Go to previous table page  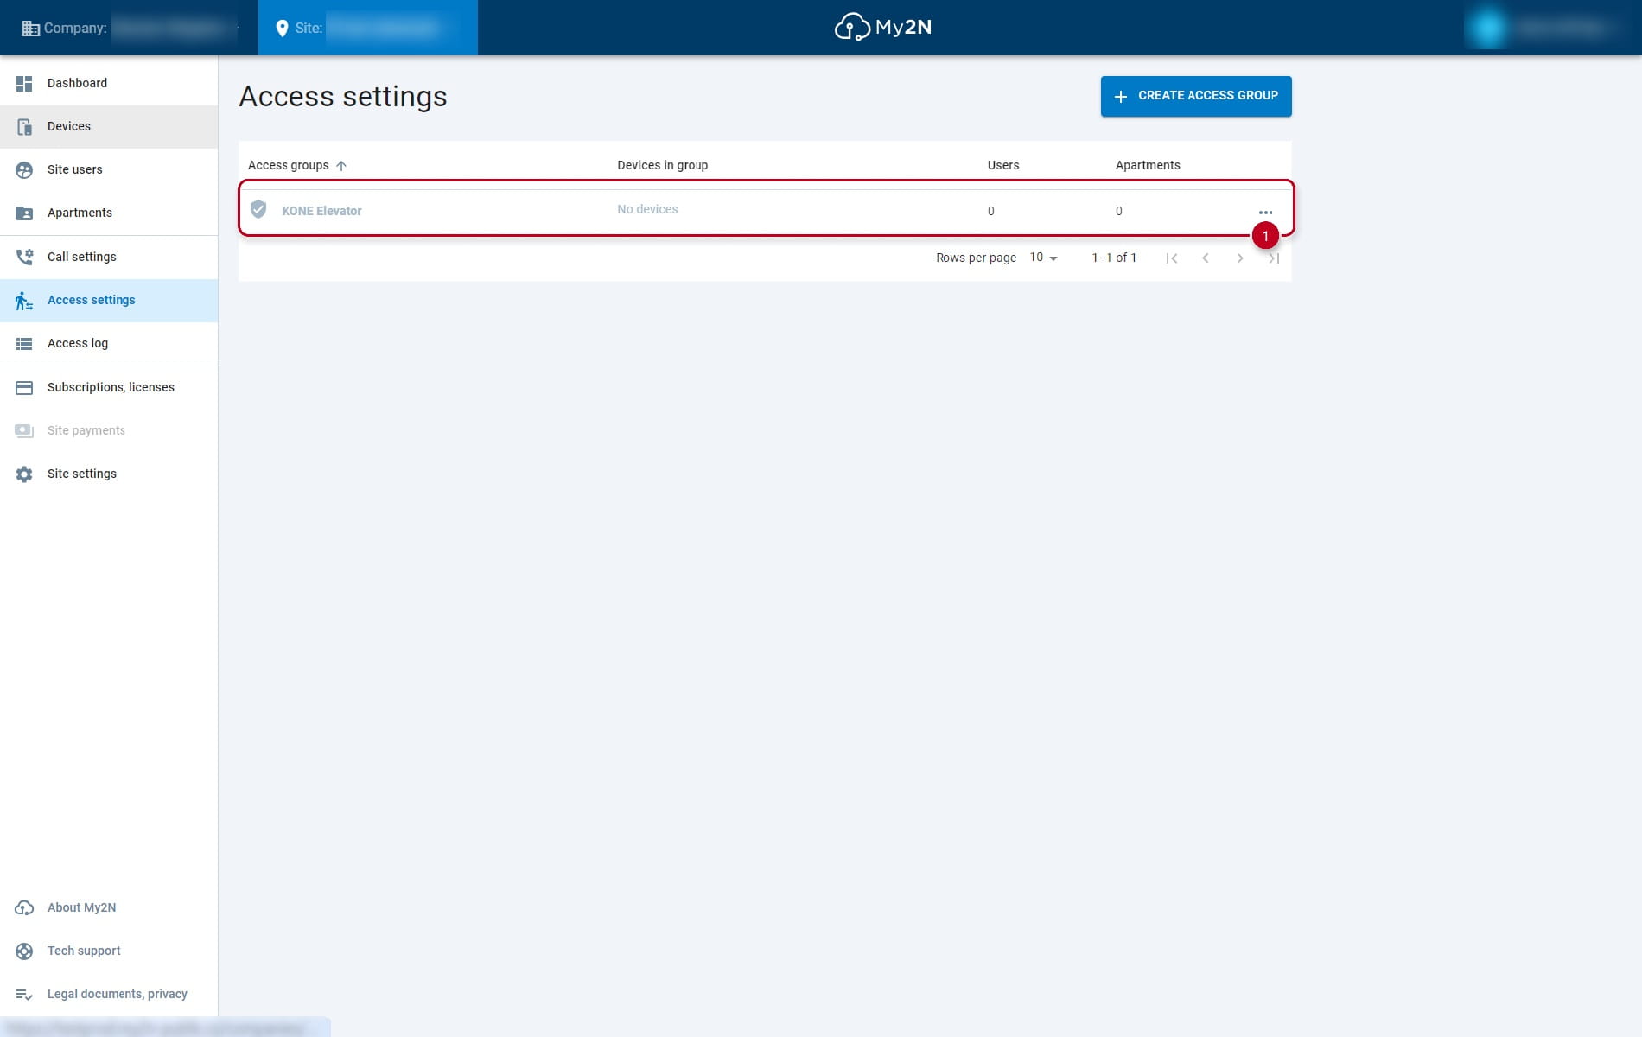tap(1206, 258)
